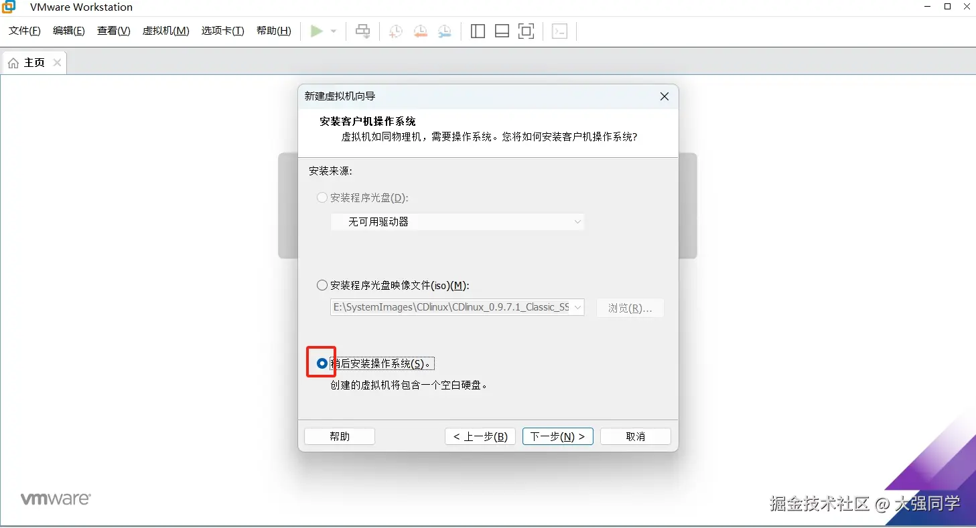Maximize the VMware Workstation window
Viewport: 976px width, 528px height.
(x=947, y=7)
